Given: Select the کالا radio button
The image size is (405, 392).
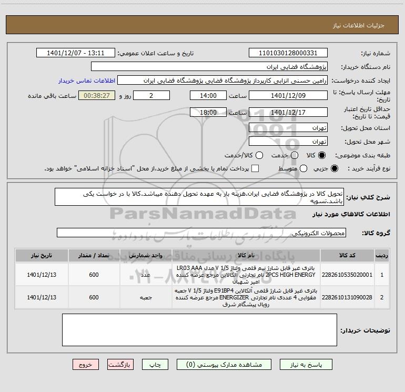Looking at the screenshot, I should [322, 155].
